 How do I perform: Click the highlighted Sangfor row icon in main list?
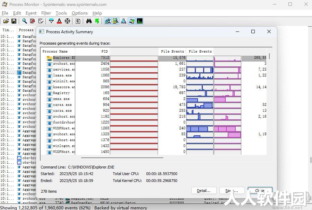pyautogui.click(x=19, y=72)
